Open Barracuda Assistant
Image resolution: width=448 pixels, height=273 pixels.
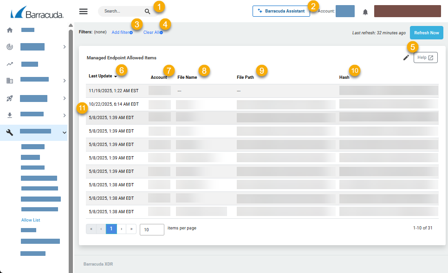(x=281, y=11)
